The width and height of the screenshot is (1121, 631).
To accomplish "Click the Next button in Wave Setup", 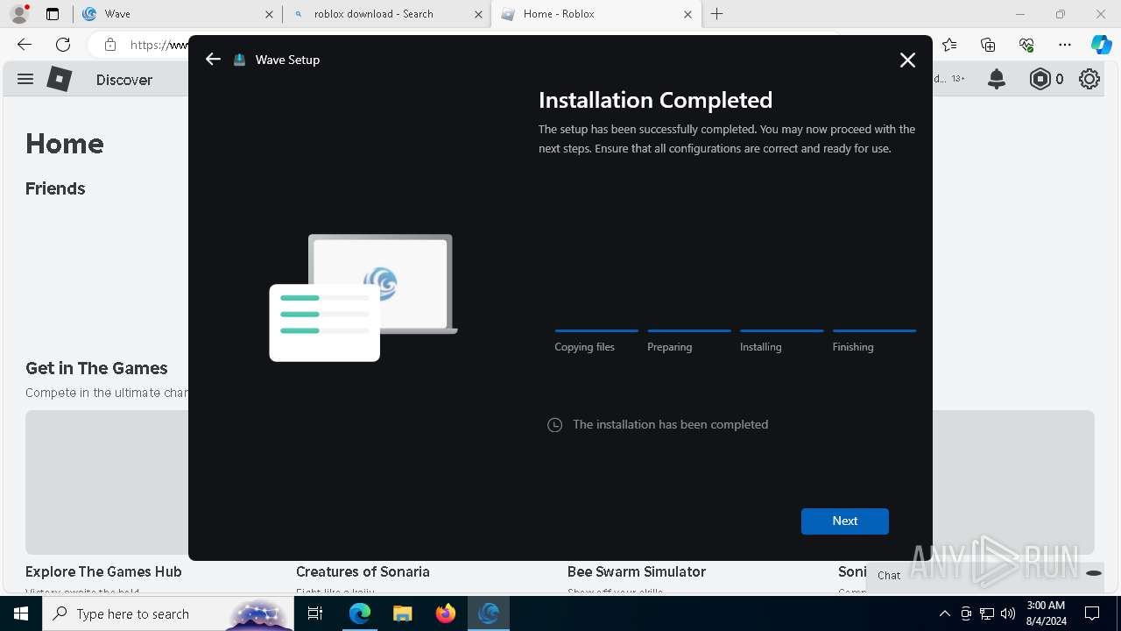I will click(x=844, y=521).
